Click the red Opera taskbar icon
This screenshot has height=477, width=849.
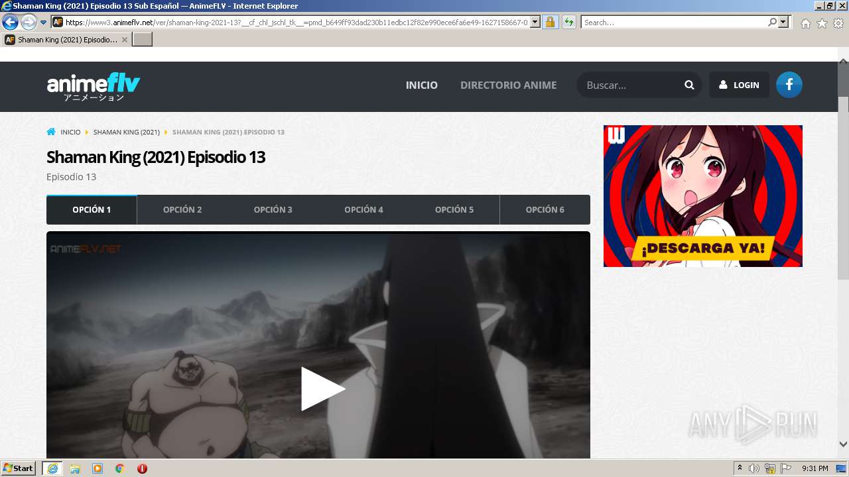coord(142,468)
